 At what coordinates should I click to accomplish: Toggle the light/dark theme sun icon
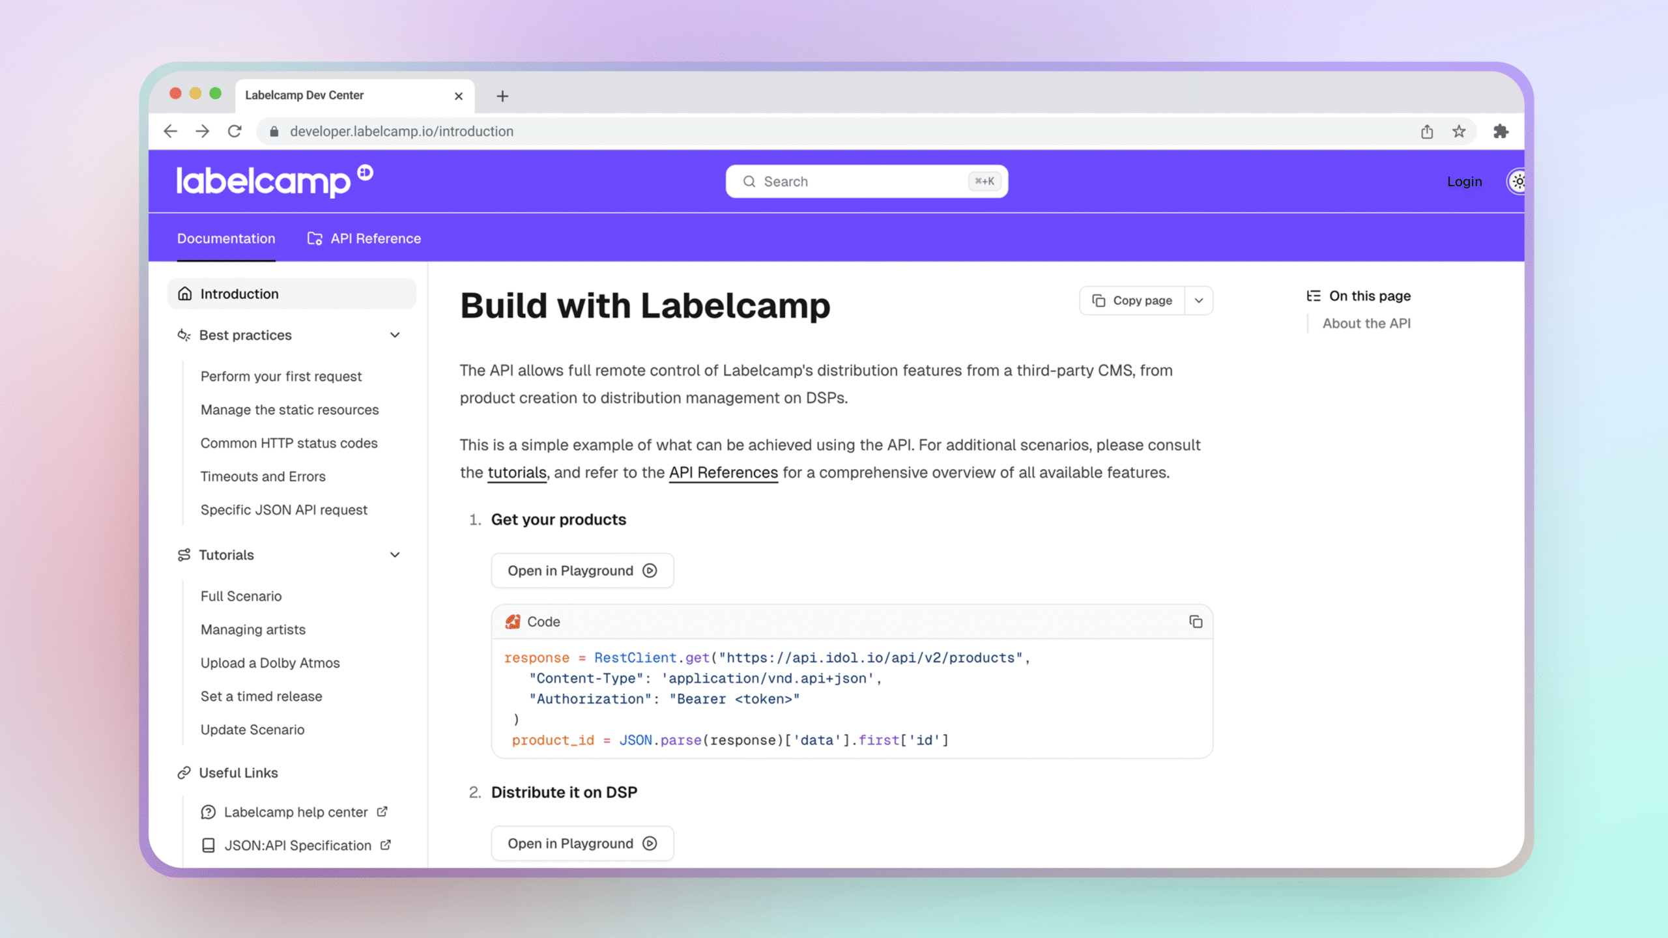(x=1517, y=181)
